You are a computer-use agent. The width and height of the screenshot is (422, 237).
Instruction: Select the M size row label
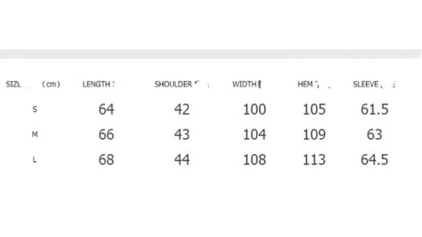[35, 134]
